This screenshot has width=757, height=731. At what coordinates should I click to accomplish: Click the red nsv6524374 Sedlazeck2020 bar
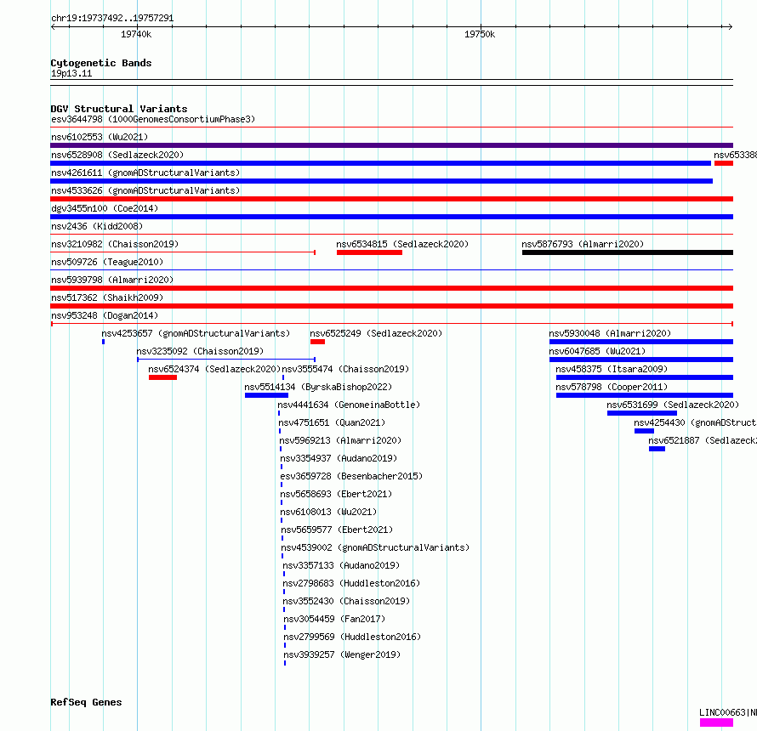click(x=162, y=377)
